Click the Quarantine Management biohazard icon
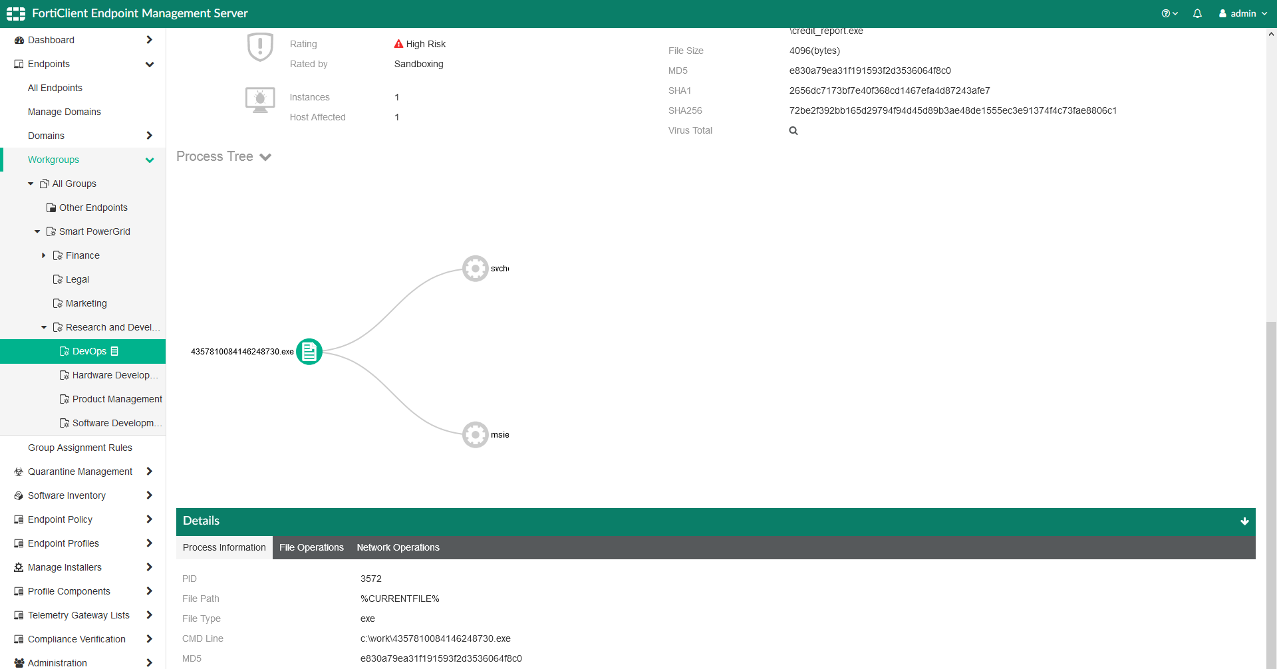This screenshot has width=1277, height=669. [x=19, y=471]
